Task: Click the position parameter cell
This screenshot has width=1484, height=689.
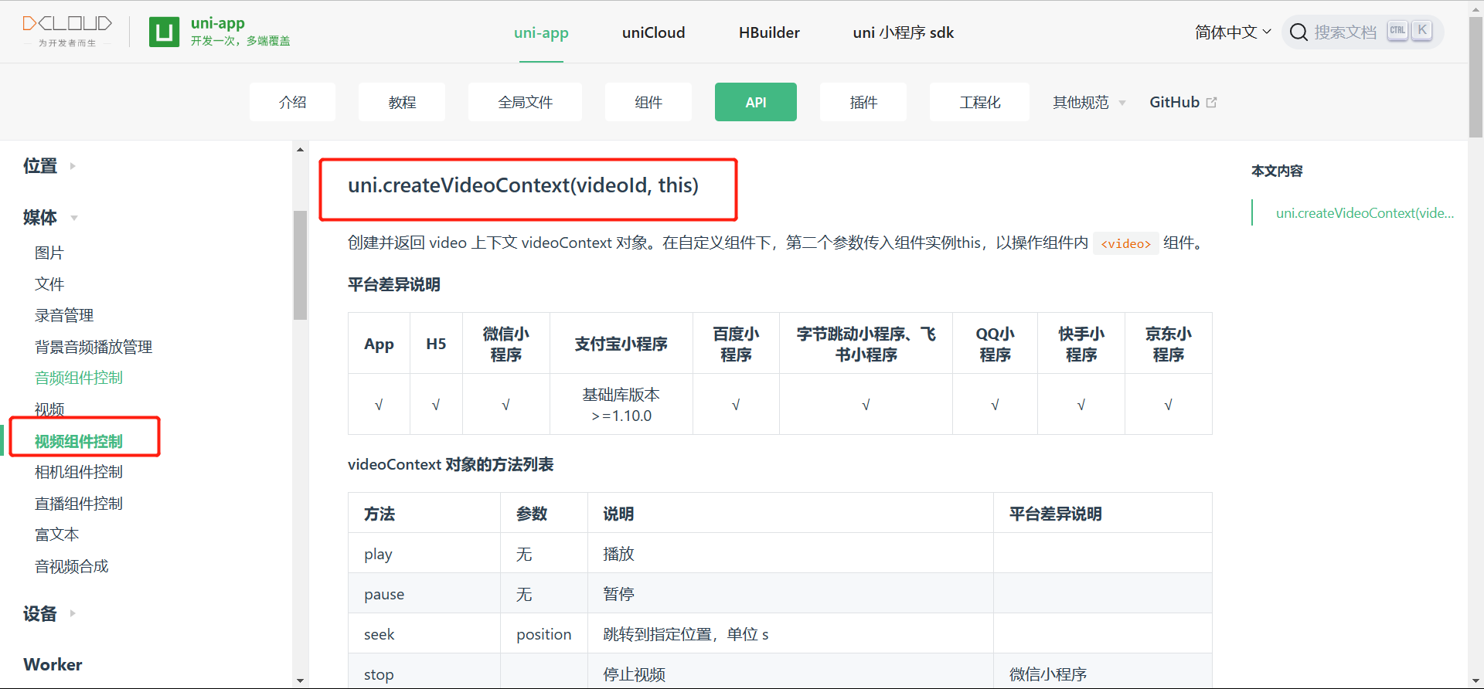Action: tap(544, 633)
